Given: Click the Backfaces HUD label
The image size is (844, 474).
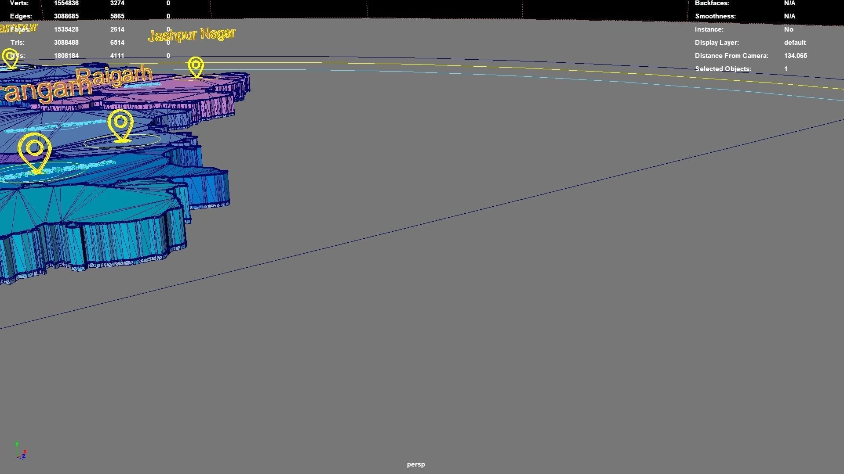Looking at the screenshot, I should click(x=712, y=3).
